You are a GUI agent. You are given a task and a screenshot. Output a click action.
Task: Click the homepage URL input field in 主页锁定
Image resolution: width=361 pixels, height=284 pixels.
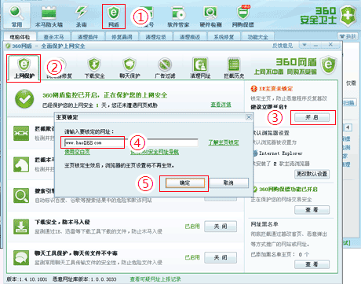131,142
